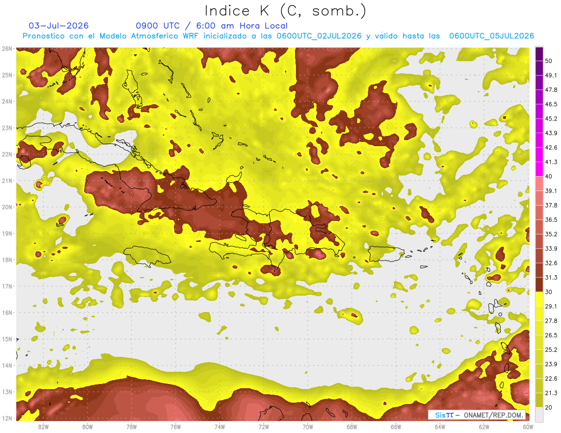The height and width of the screenshot is (433, 561).
Task: Click the longitude label "62W"
Action: point(484,426)
